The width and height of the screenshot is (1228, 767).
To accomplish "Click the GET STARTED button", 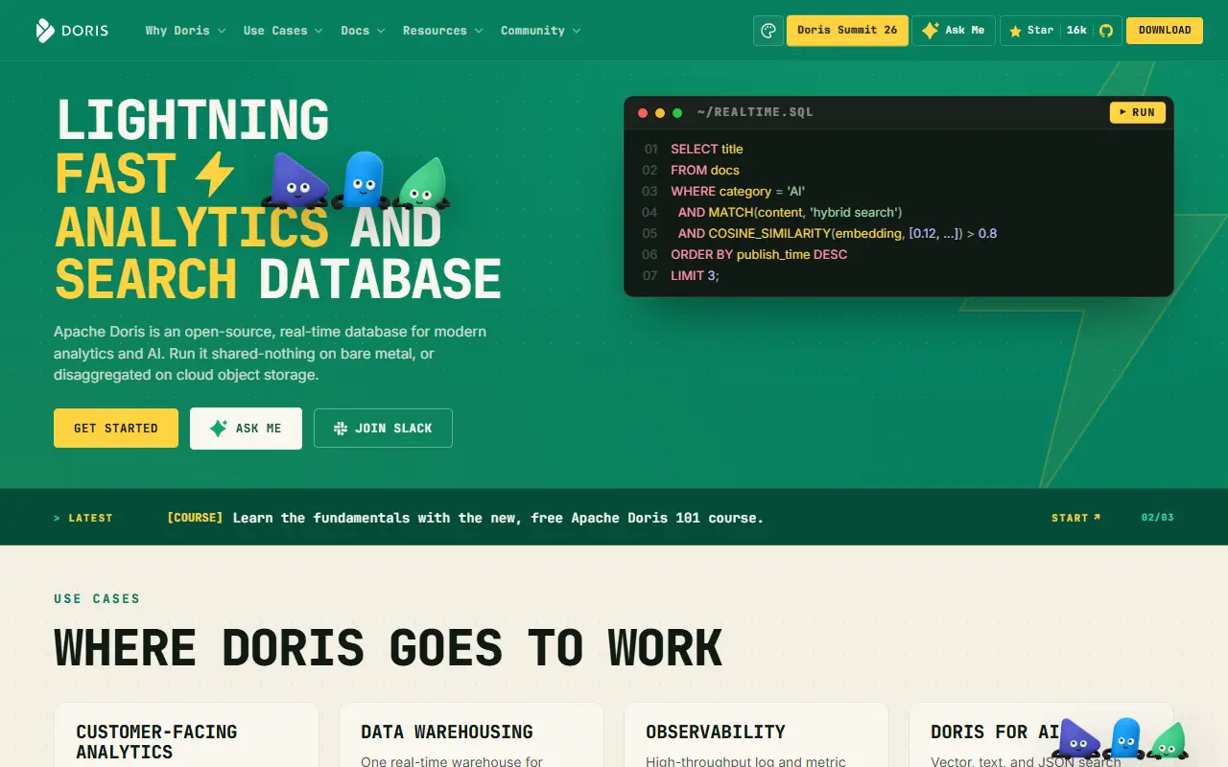I will pos(116,429).
